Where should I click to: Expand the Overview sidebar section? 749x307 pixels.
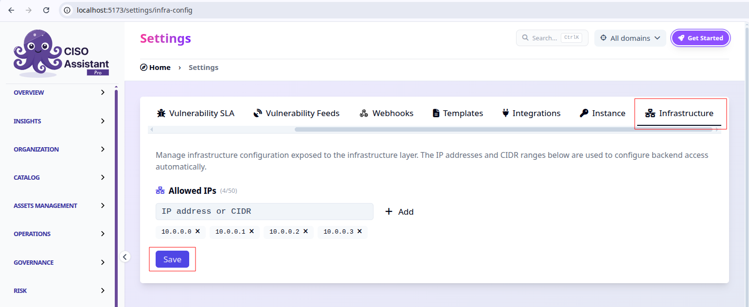coord(59,92)
